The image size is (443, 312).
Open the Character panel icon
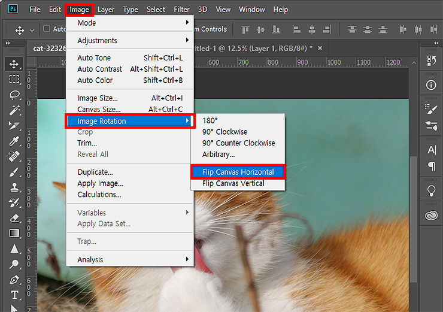pos(431,150)
